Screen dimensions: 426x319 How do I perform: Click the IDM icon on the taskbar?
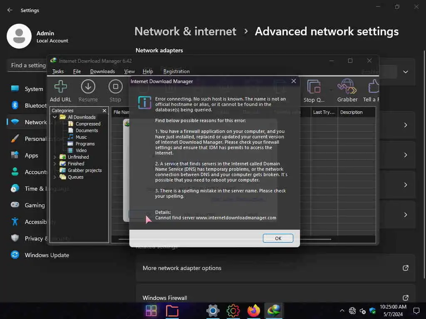point(274,311)
